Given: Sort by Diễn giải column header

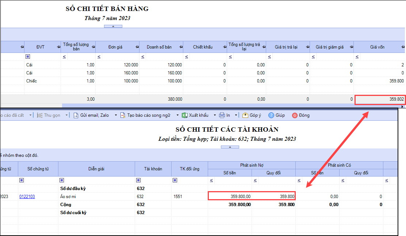Looking at the screenshot, I should [96, 169].
